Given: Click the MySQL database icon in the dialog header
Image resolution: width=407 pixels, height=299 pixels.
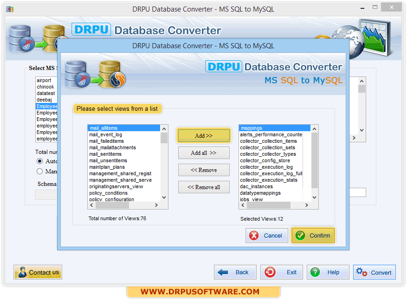Looking at the screenshot, I should pyautogui.click(x=112, y=74).
